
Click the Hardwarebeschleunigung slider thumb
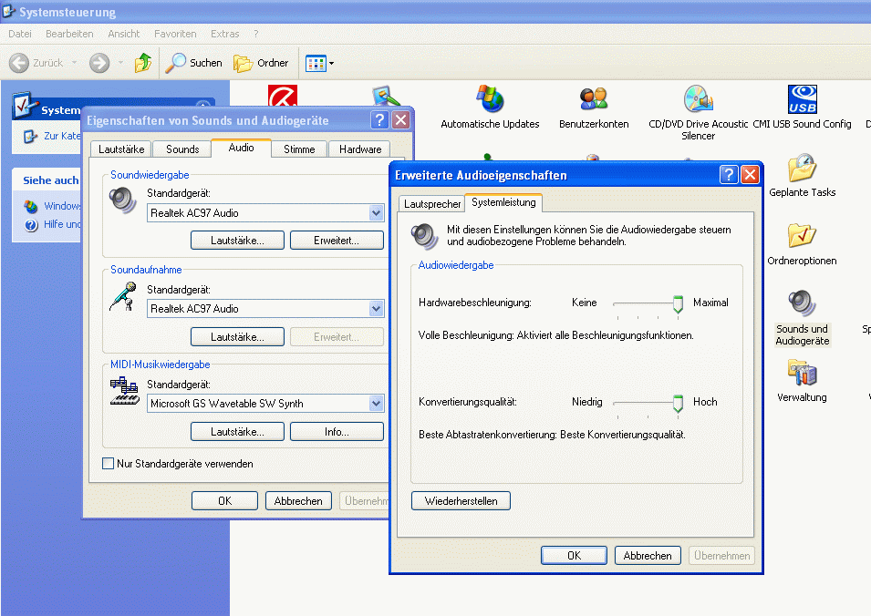point(678,304)
